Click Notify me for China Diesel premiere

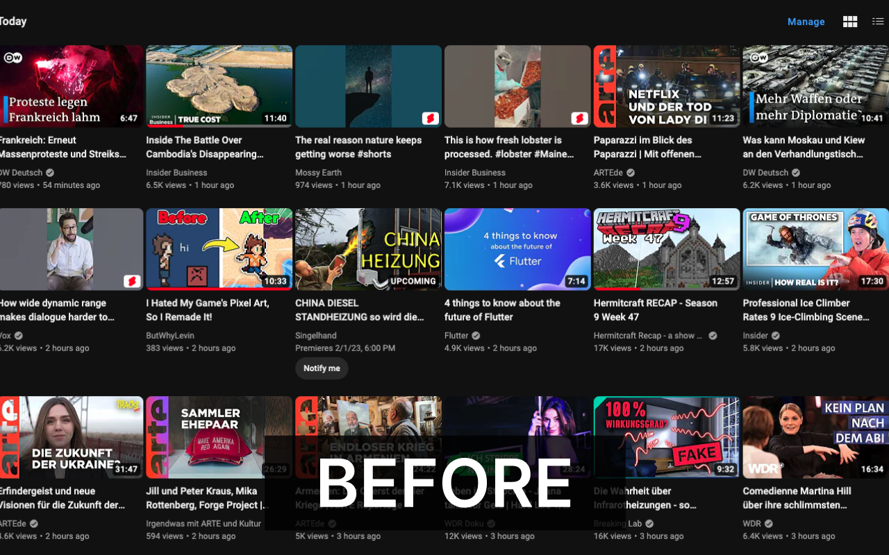[x=322, y=368]
